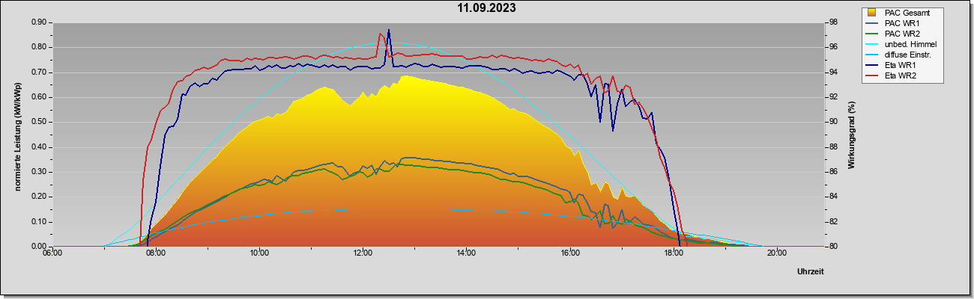Image resolution: width=974 pixels, height=299 pixels.
Task: Click the 06:00 time axis tick
Action: 52,253
